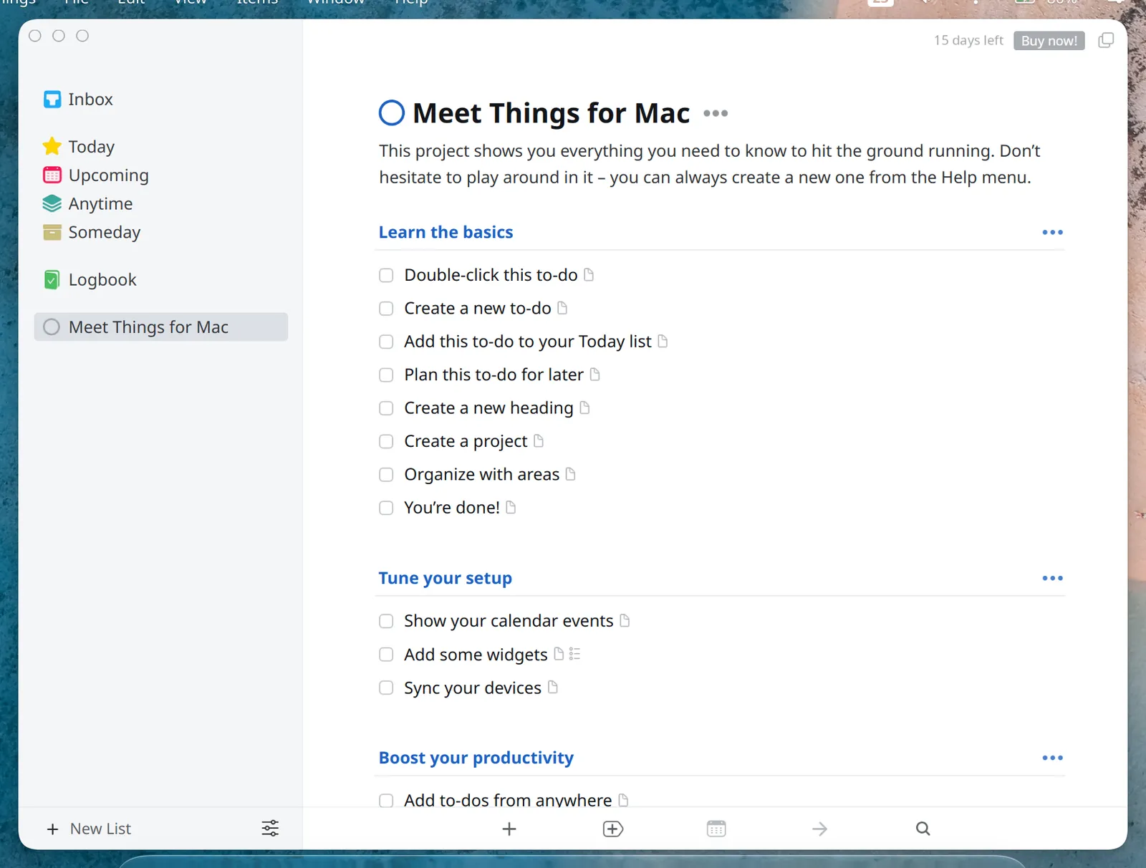Screen dimensions: 1146x868
Task: Click note icon beside Sync your devices
Action: point(553,688)
